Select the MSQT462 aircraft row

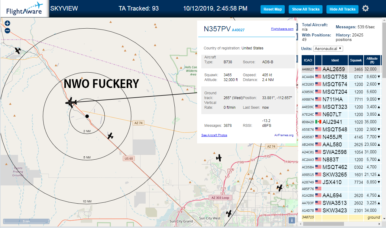pos(341,167)
